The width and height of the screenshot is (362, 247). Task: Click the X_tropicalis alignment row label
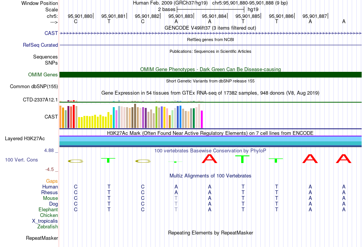pos(45,221)
